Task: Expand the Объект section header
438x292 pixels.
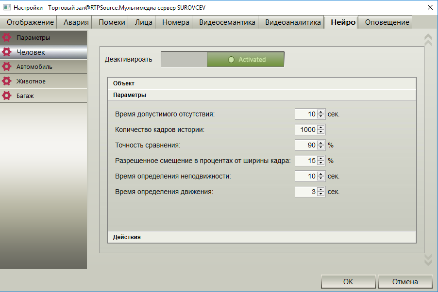Action: (262, 83)
